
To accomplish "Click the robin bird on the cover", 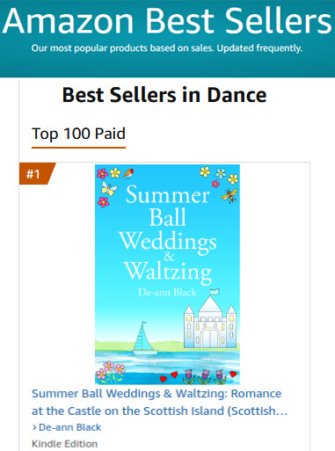I will coord(127,173).
